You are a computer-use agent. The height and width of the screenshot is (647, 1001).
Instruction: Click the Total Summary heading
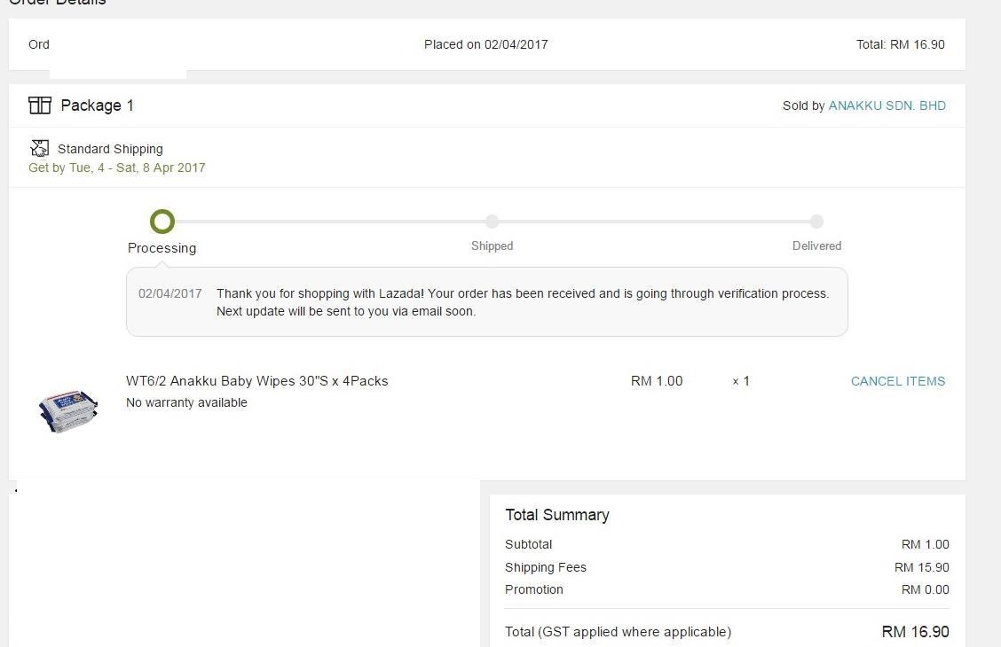557,515
